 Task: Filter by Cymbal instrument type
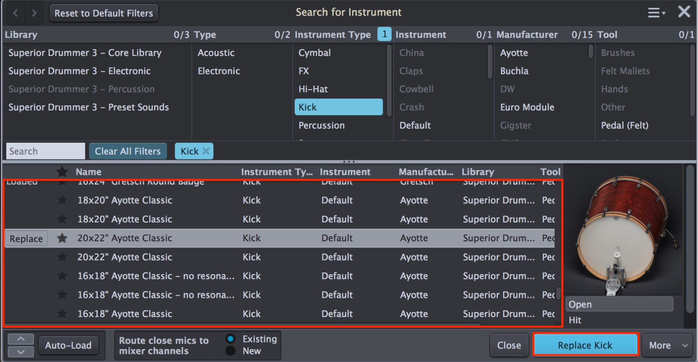click(315, 53)
